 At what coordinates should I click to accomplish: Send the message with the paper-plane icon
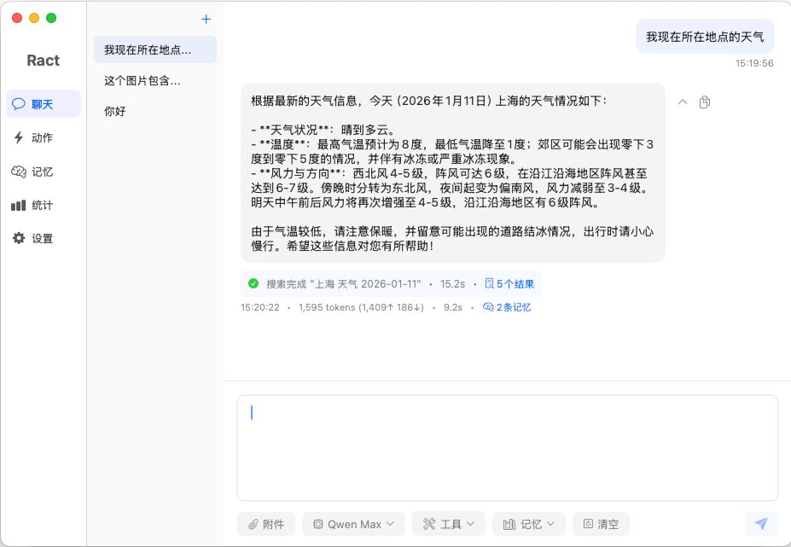tap(762, 524)
